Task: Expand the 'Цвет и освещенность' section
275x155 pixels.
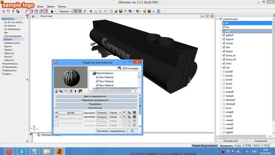Action: pyautogui.click(x=96, y=96)
